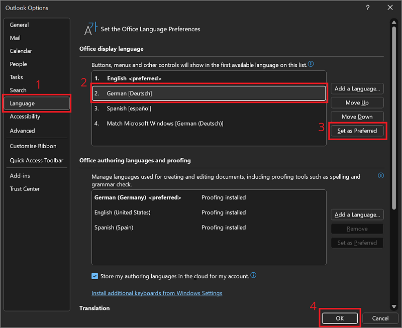Image resolution: width=402 pixels, height=328 pixels.
Task: Open Install additional keyboards from Windows Settings
Action: click(157, 293)
